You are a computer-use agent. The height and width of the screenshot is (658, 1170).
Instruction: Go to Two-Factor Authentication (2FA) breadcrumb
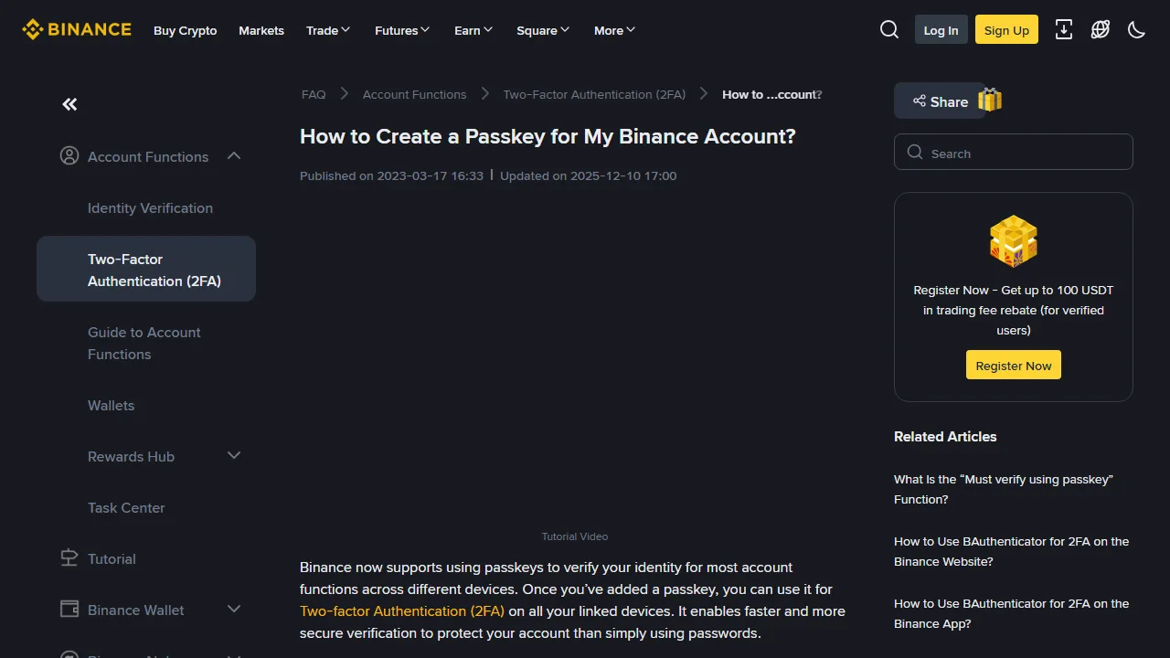(x=594, y=94)
